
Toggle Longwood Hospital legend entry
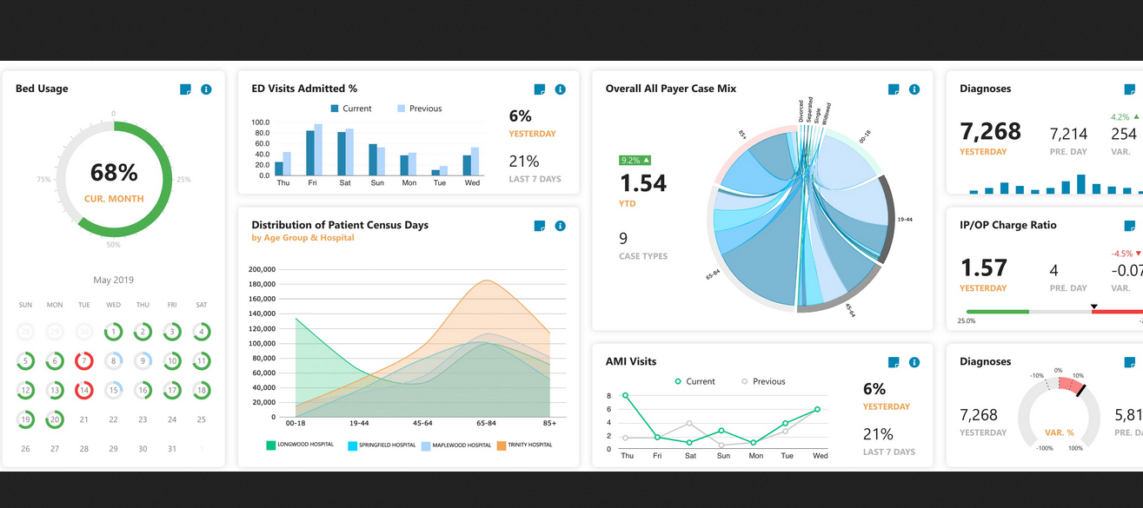pyautogui.click(x=300, y=445)
